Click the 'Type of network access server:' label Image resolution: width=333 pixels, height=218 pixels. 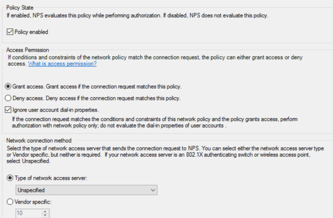tap(51, 178)
